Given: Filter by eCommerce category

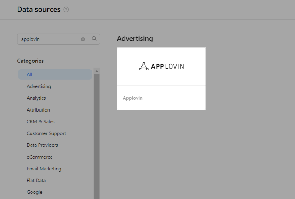Looking at the screenshot, I should click(x=39, y=157).
